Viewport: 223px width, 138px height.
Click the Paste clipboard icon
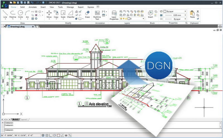coord(192,14)
